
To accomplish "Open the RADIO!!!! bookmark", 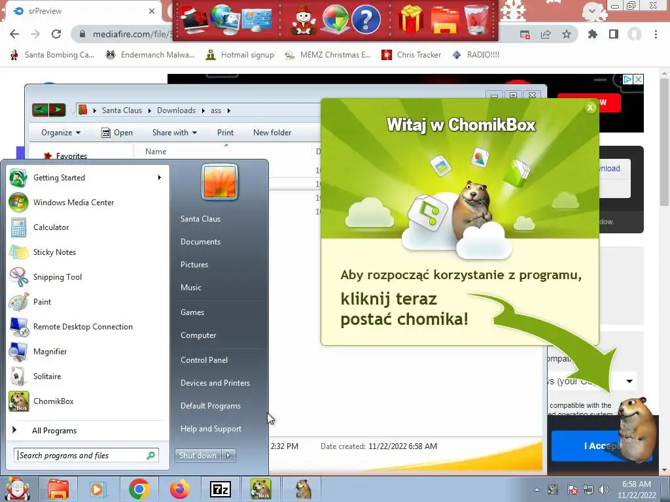I will pos(476,55).
